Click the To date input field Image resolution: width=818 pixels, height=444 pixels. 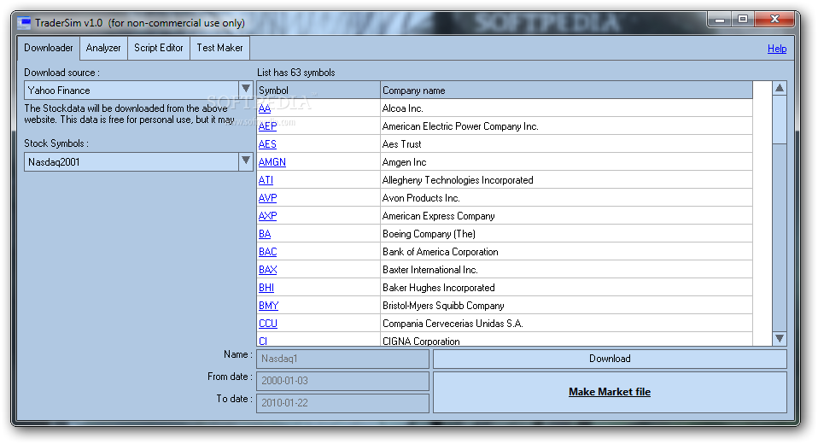click(342, 403)
